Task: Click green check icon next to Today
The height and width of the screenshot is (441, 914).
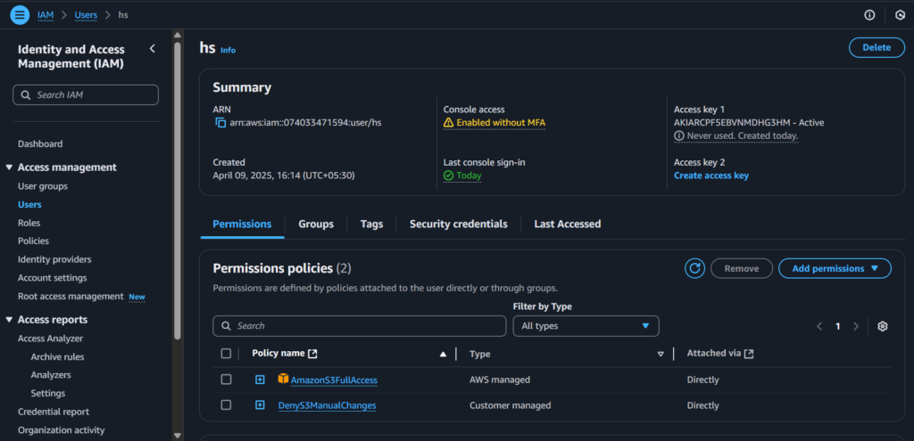Action: (x=448, y=176)
